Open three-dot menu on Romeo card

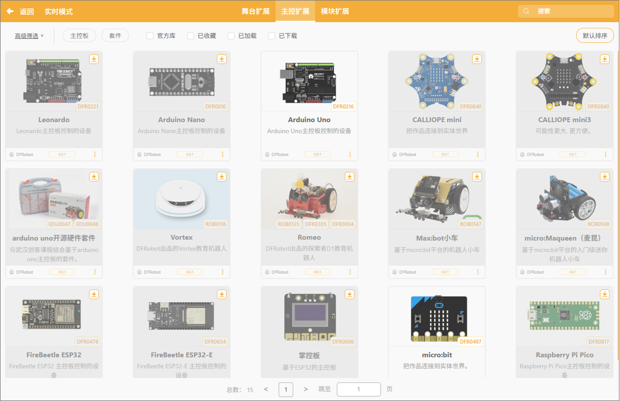(350, 272)
